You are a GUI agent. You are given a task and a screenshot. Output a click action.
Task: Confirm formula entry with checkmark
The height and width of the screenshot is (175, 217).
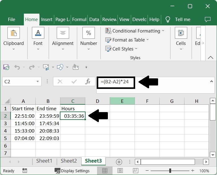click(x=74, y=81)
